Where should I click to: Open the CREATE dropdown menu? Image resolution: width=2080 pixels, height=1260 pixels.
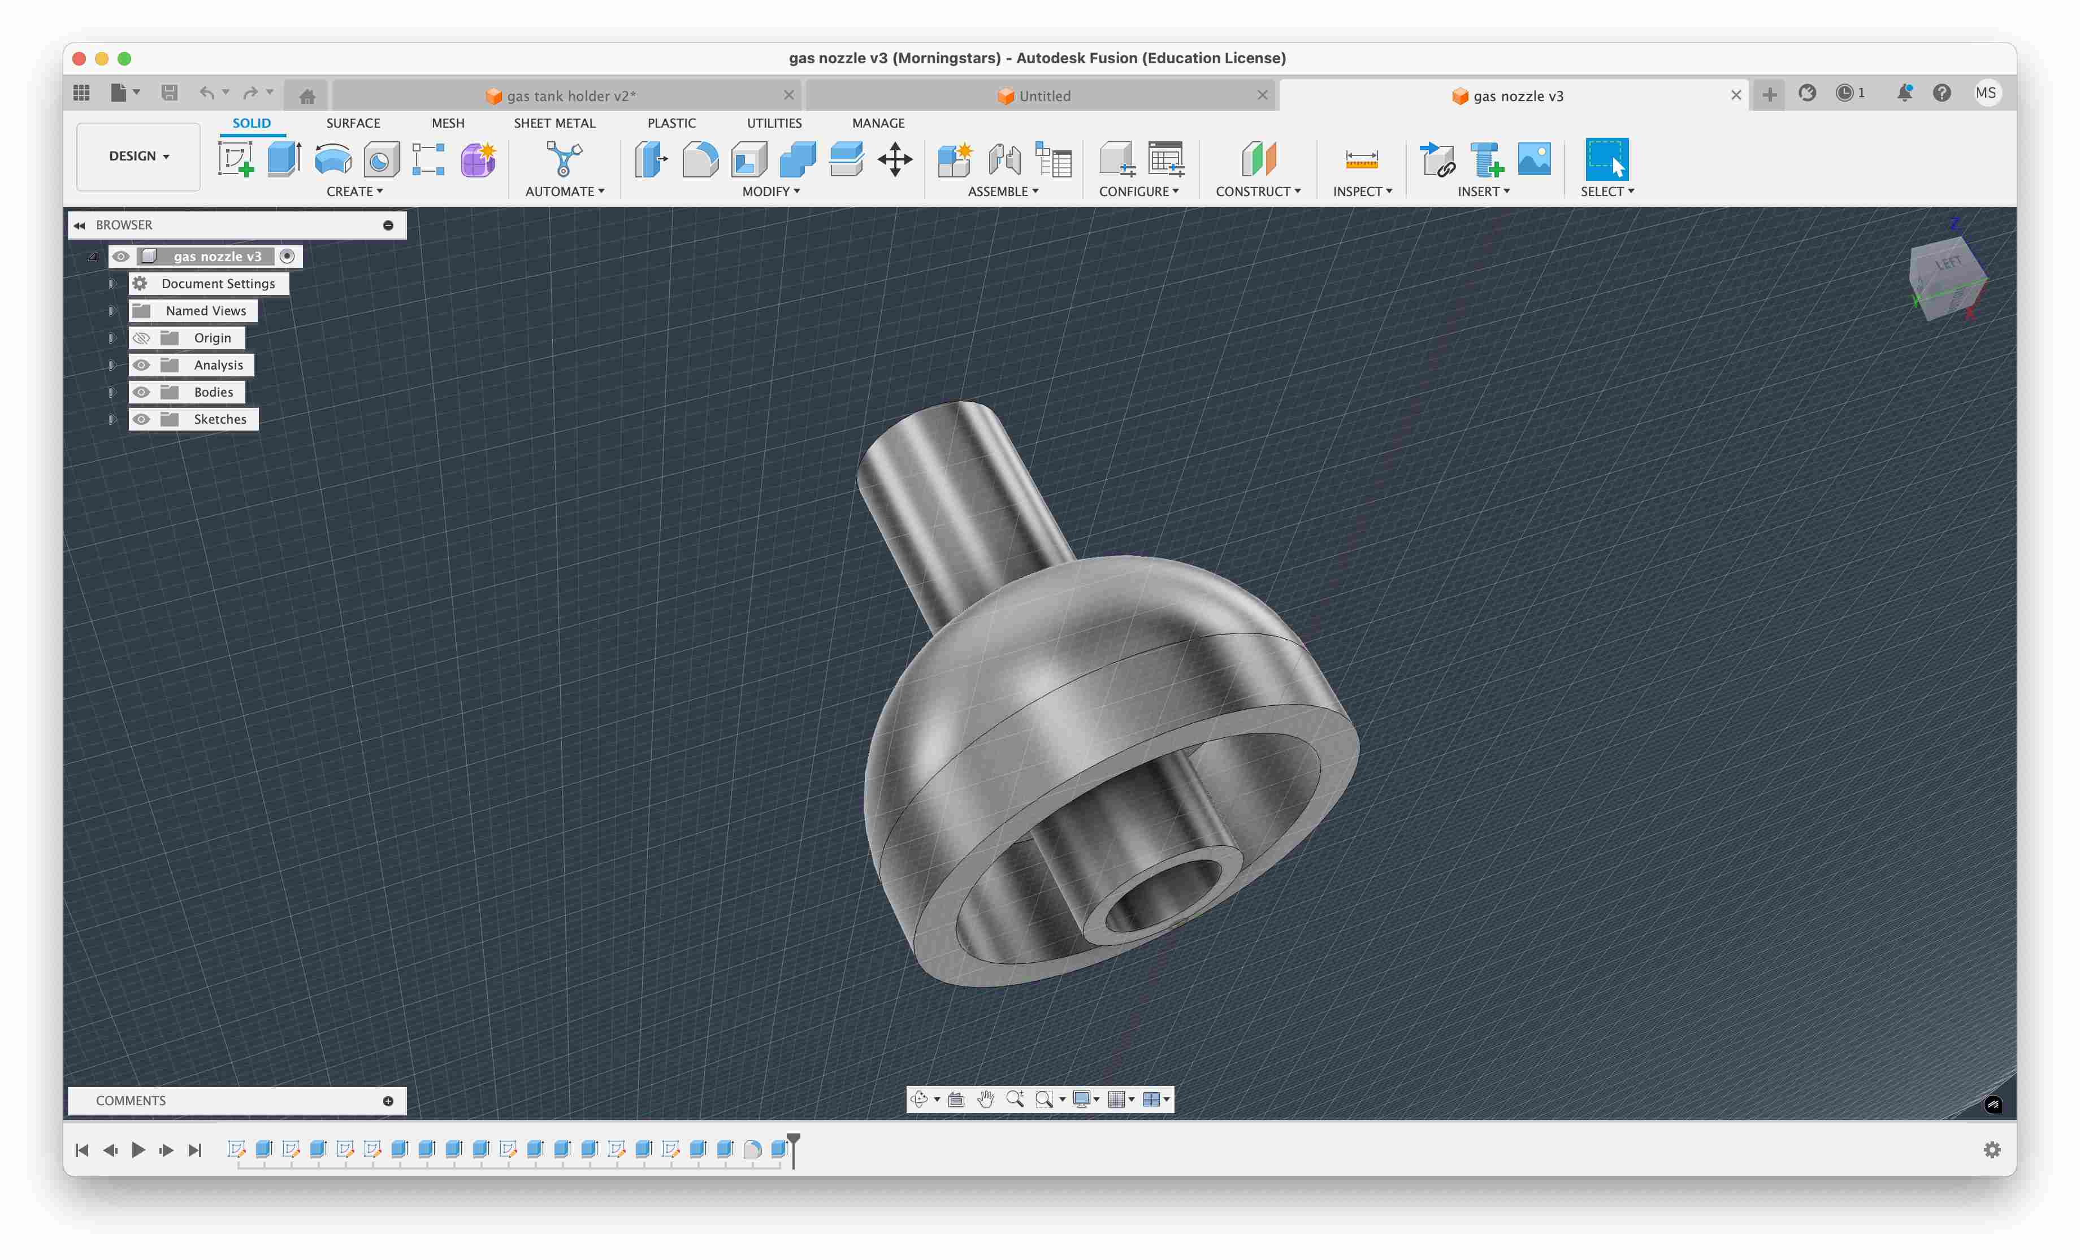coord(354,192)
